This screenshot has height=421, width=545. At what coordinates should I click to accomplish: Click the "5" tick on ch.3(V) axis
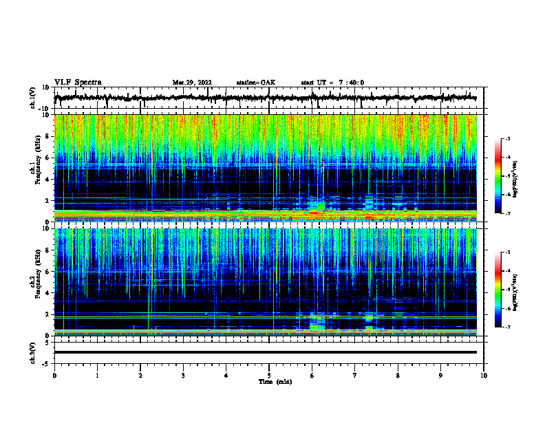point(48,343)
